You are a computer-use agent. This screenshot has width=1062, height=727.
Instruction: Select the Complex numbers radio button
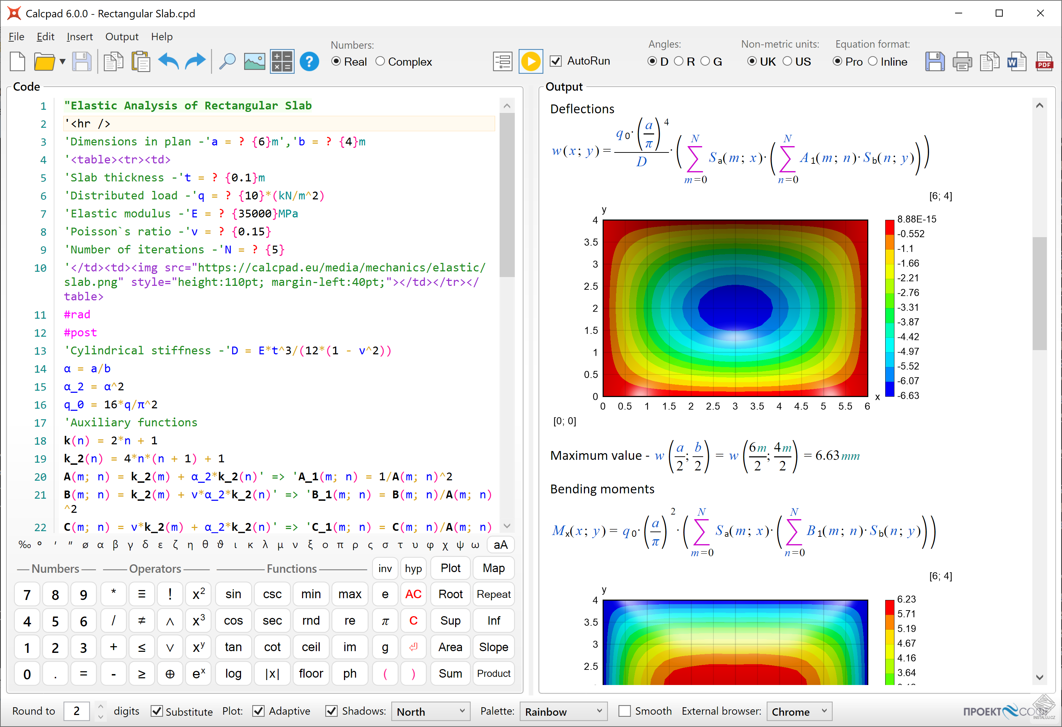380,61
